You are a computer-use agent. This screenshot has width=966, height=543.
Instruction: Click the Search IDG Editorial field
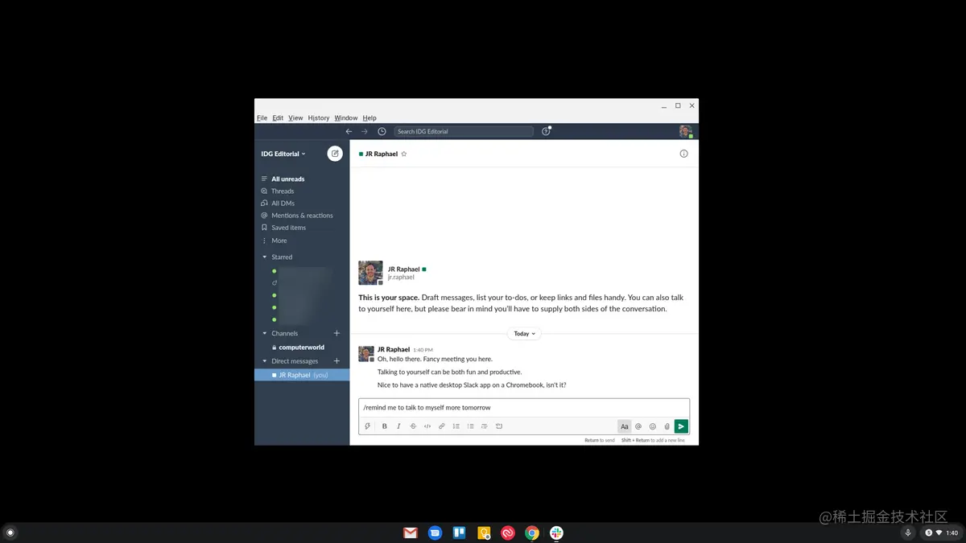point(464,131)
